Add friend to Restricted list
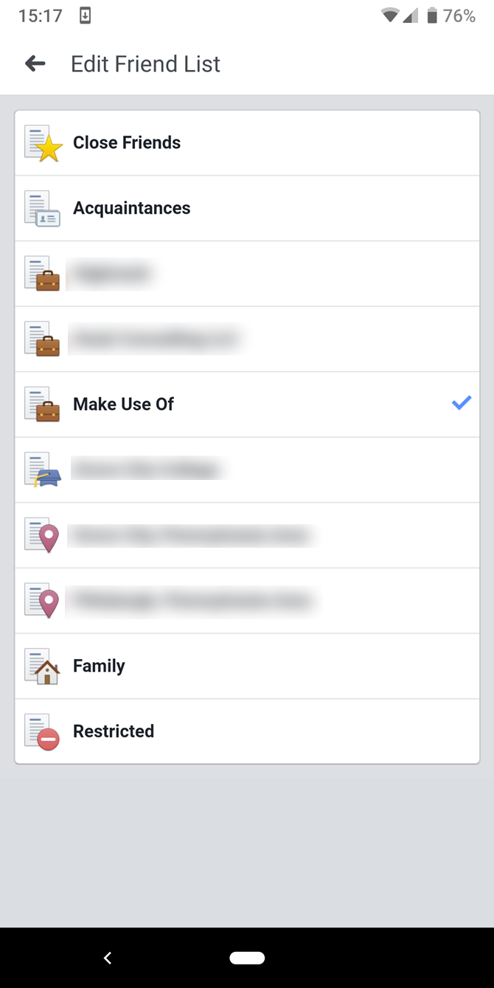This screenshot has width=494, height=988. (x=247, y=731)
